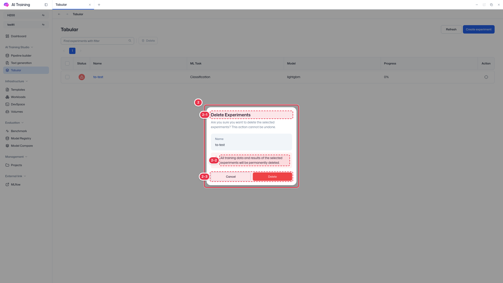Click Create experiment button
The width and height of the screenshot is (503, 283).
(479, 29)
